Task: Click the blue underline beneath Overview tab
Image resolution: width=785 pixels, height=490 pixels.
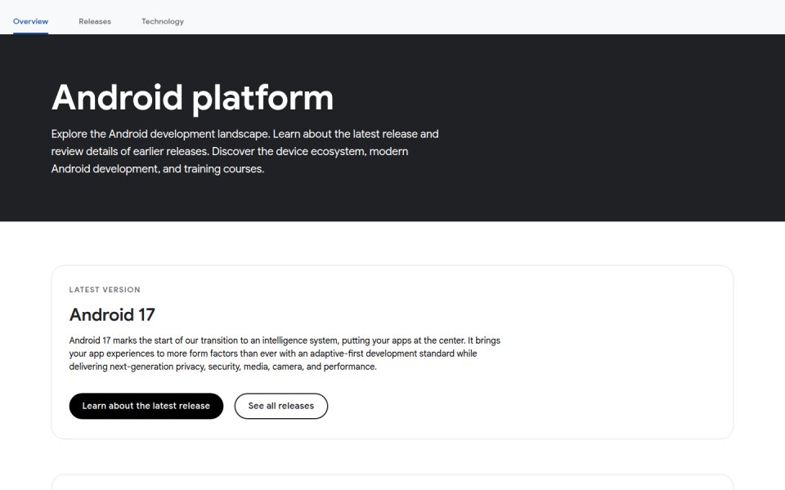Action: (x=30, y=33)
